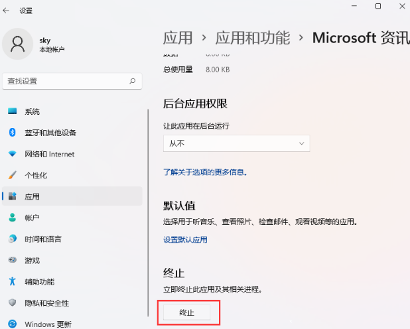
Task: Open the 从不 background permission dropdown
Action: coord(236,143)
